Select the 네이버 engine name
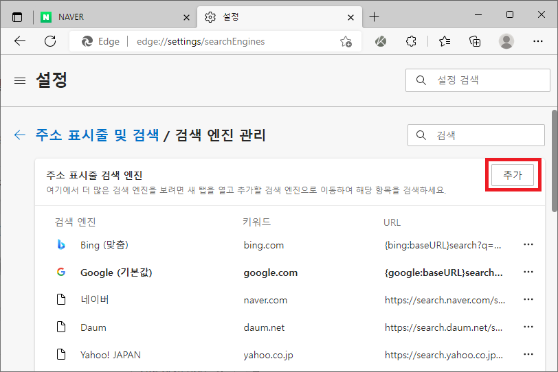 [x=95, y=300]
